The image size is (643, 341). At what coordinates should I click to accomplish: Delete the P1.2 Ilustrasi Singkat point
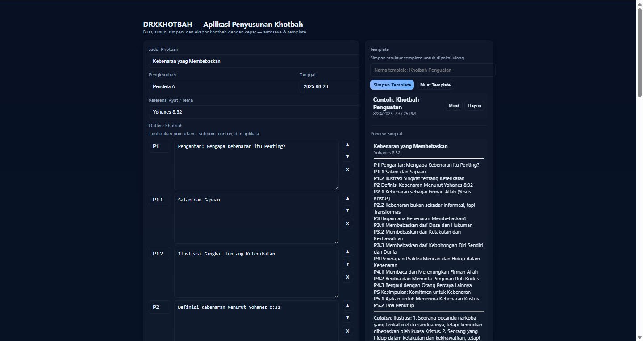point(347,277)
